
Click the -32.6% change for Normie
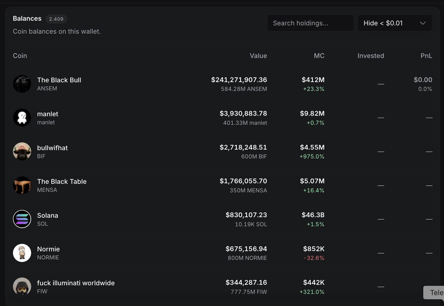click(x=314, y=258)
